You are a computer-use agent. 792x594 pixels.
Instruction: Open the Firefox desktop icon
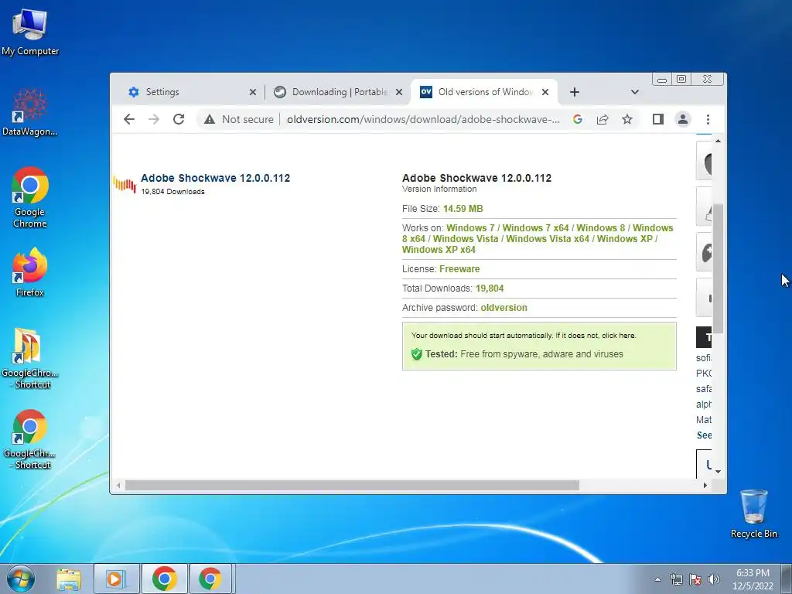click(30, 272)
